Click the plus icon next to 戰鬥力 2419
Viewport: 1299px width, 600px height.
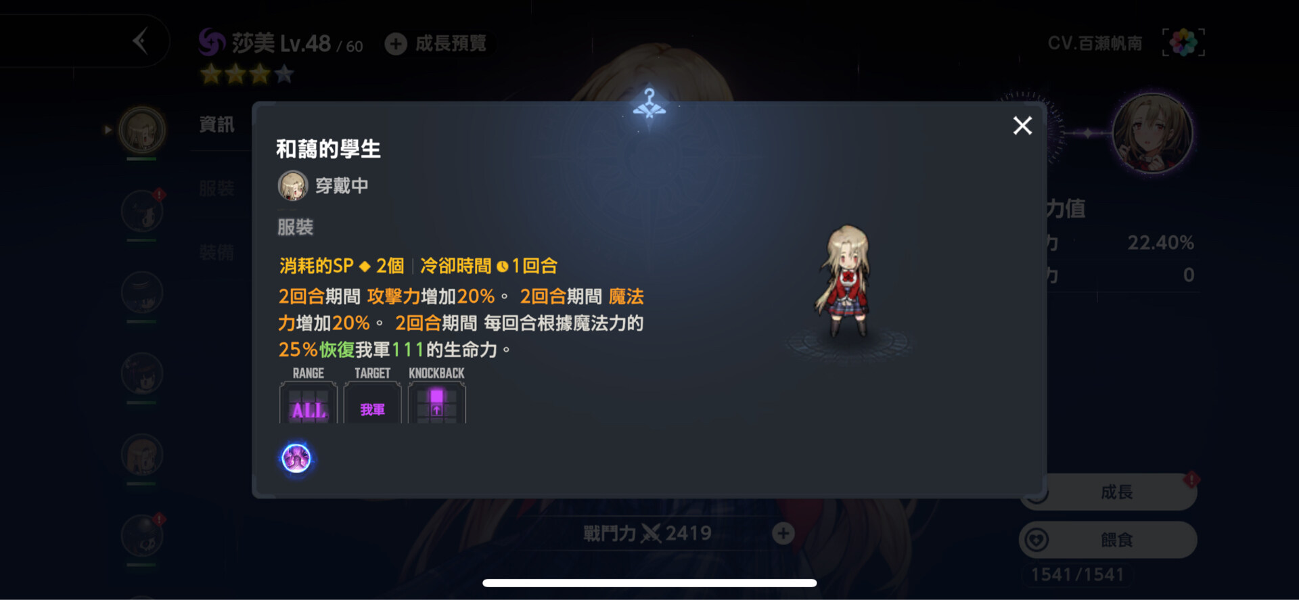783,534
